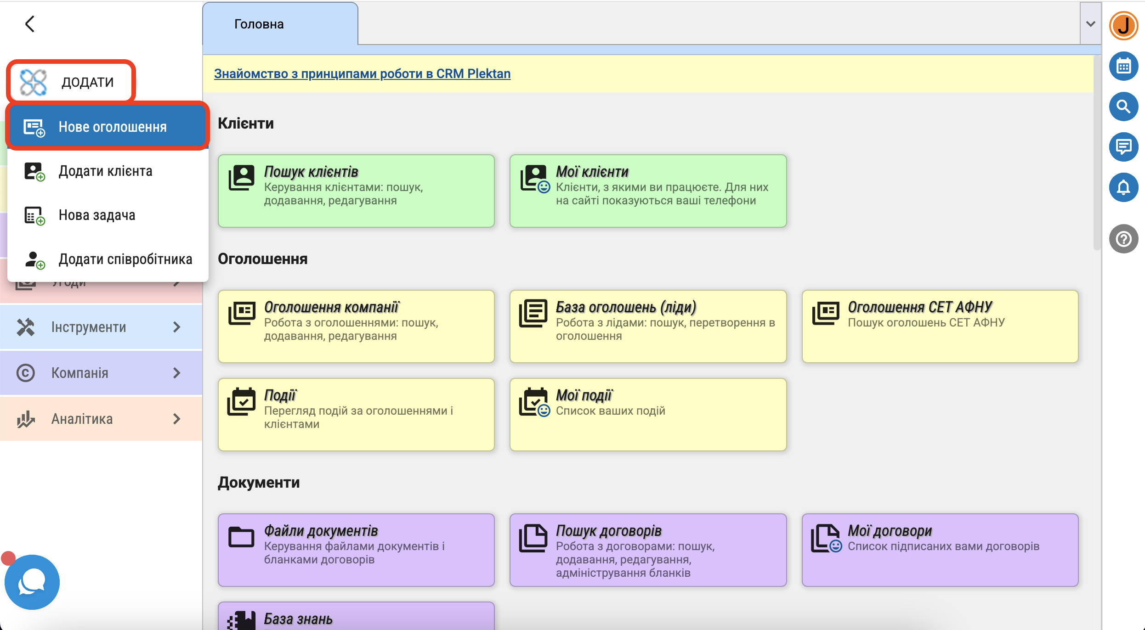This screenshot has height=630, width=1145.
Task: Choose Додати клієнта from menu
Action: pyautogui.click(x=106, y=171)
